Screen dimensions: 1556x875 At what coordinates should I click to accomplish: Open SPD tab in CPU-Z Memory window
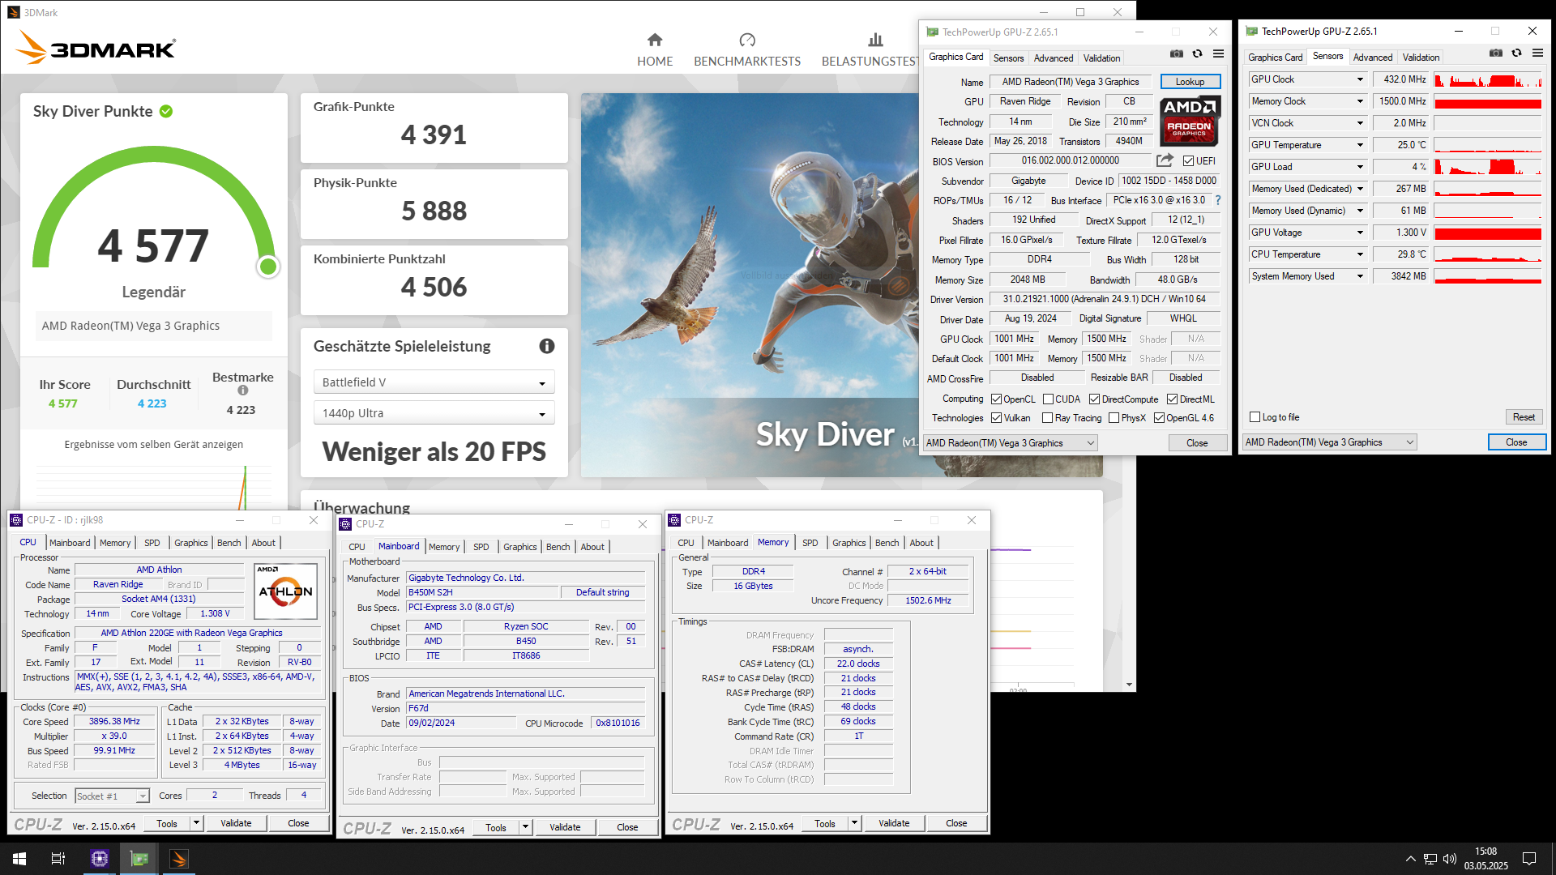(810, 543)
